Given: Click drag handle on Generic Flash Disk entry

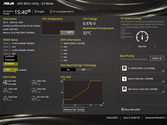Looking at the screenshot, I should tap(163, 81).
